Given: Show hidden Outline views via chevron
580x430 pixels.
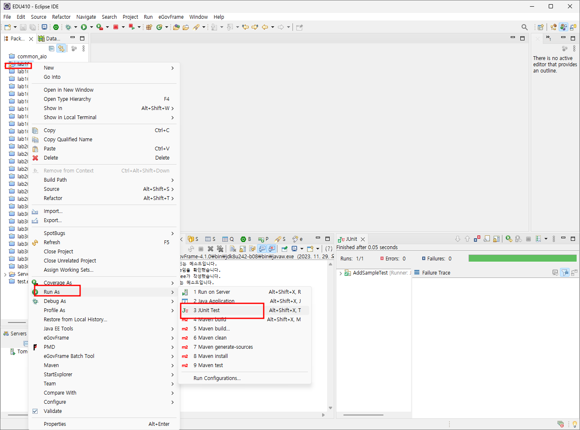Looking at the screenshot, I should (548, 38).
